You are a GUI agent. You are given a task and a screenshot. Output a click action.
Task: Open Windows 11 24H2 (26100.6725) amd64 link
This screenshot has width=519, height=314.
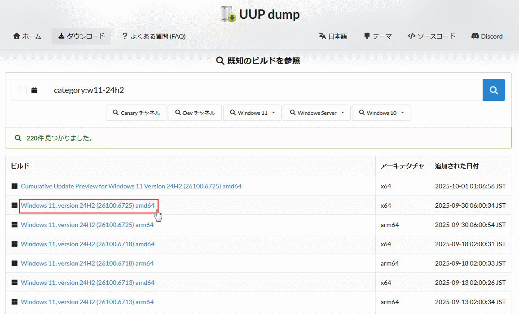tap(88, 205)
